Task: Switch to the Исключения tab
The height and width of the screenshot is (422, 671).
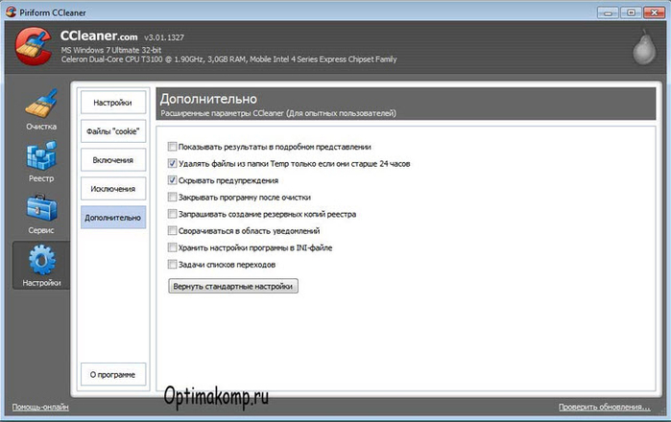Action: [x=113, y=189]
